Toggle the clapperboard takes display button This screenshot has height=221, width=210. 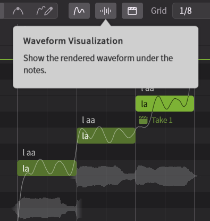click(132, 11)
